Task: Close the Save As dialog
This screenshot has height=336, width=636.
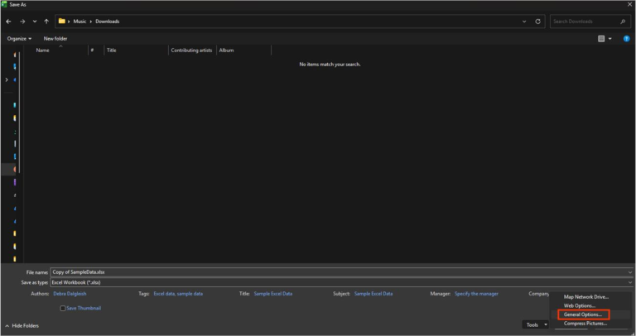Action: (x=629, y=4)
